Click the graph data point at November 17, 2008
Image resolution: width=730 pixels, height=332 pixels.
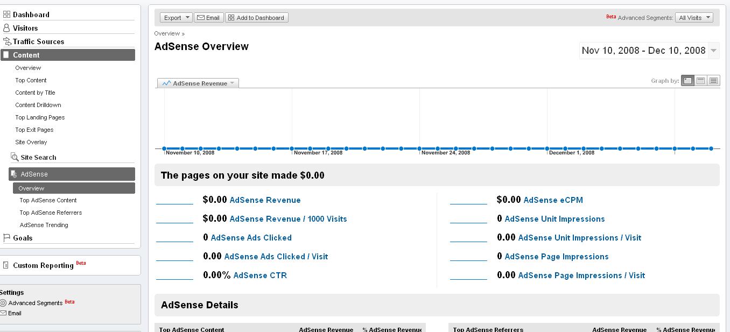[x=292, y=149]
